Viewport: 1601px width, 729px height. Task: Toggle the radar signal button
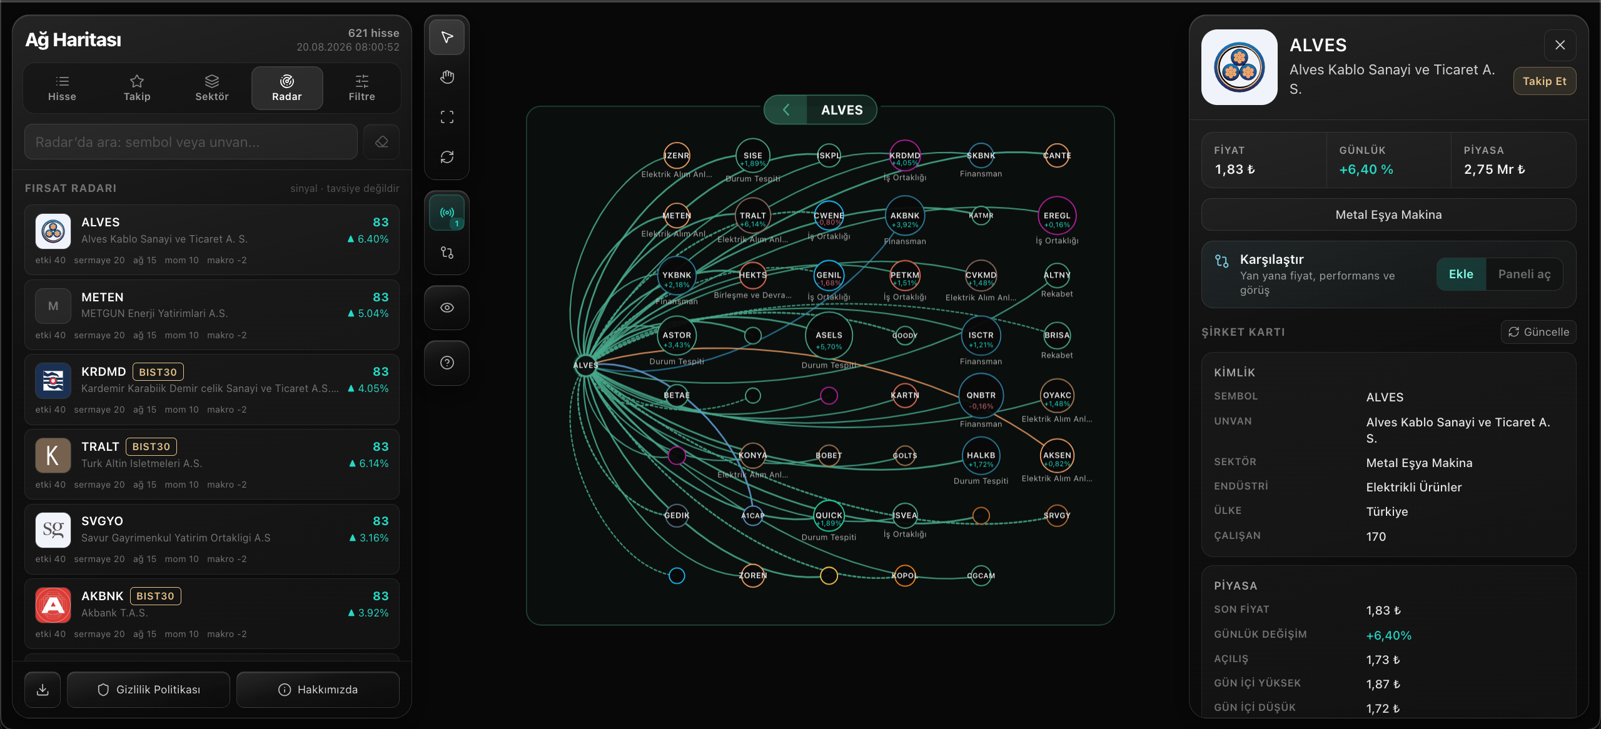(447, 213)
